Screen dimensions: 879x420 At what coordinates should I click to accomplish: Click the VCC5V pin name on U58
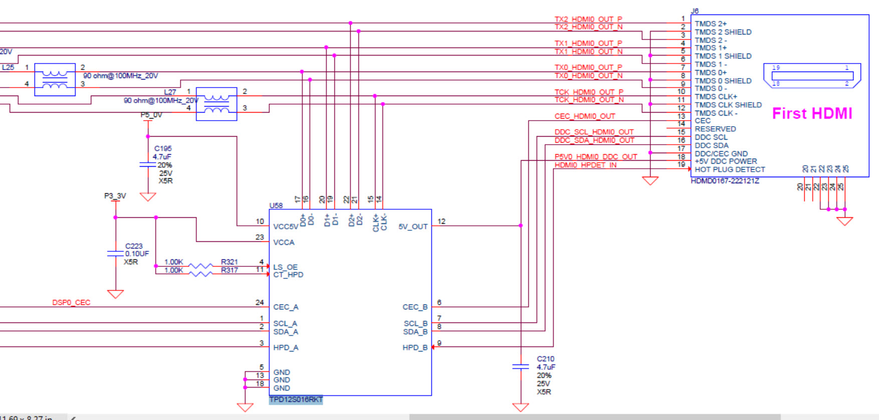286,227
